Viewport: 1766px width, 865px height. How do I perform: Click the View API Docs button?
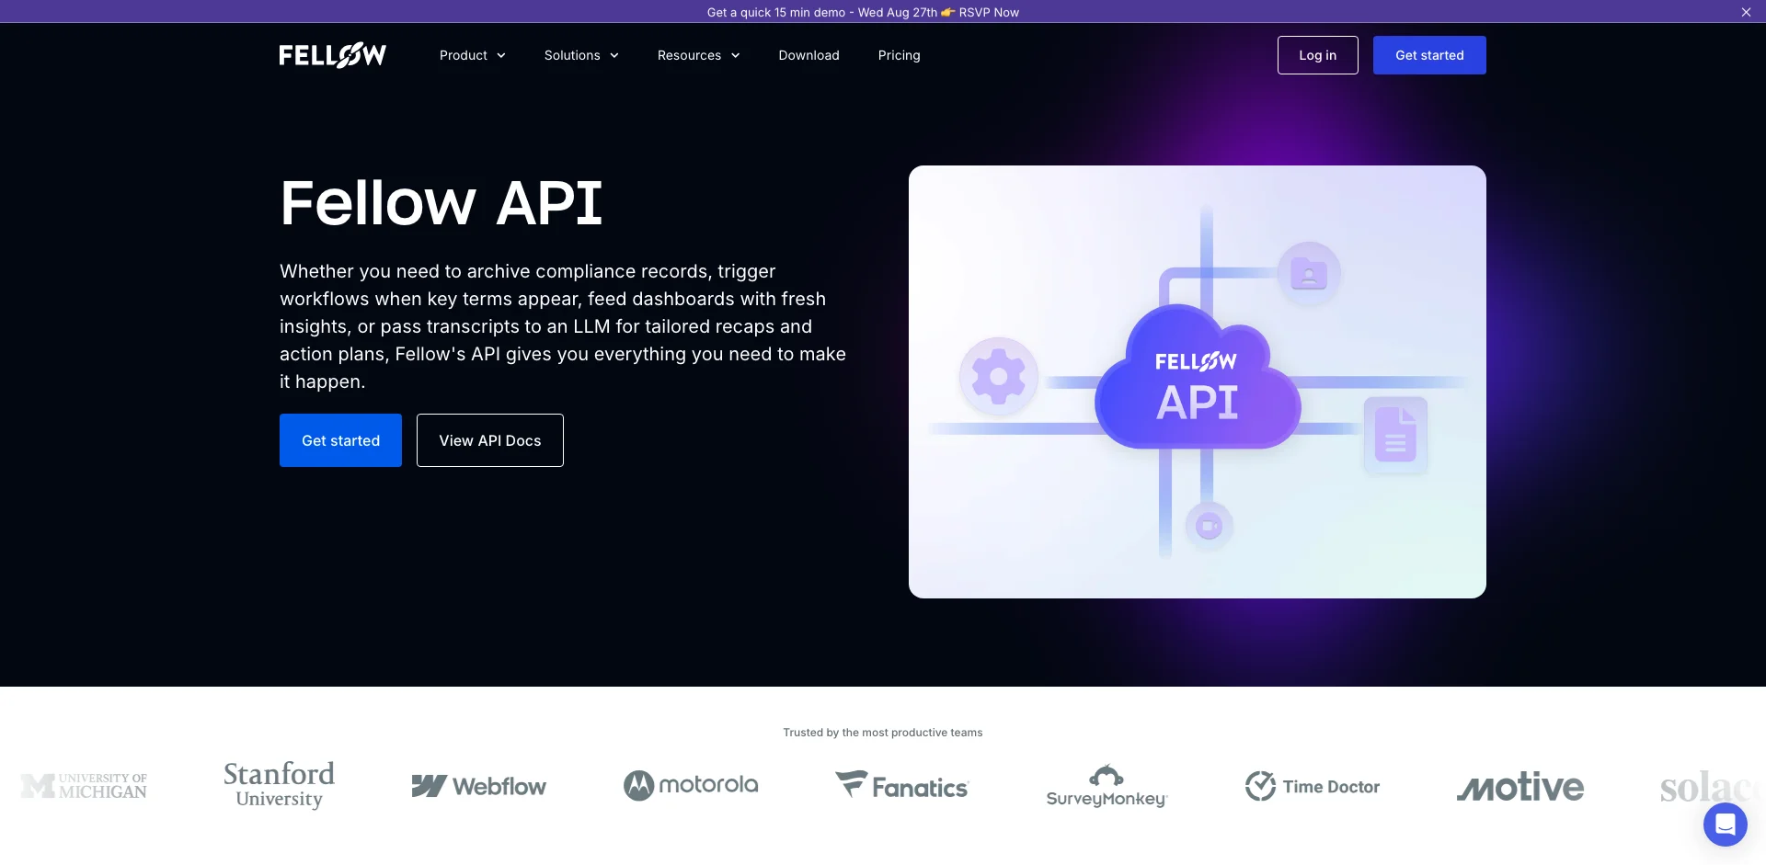pyautogui.click(x=489, y=440)
